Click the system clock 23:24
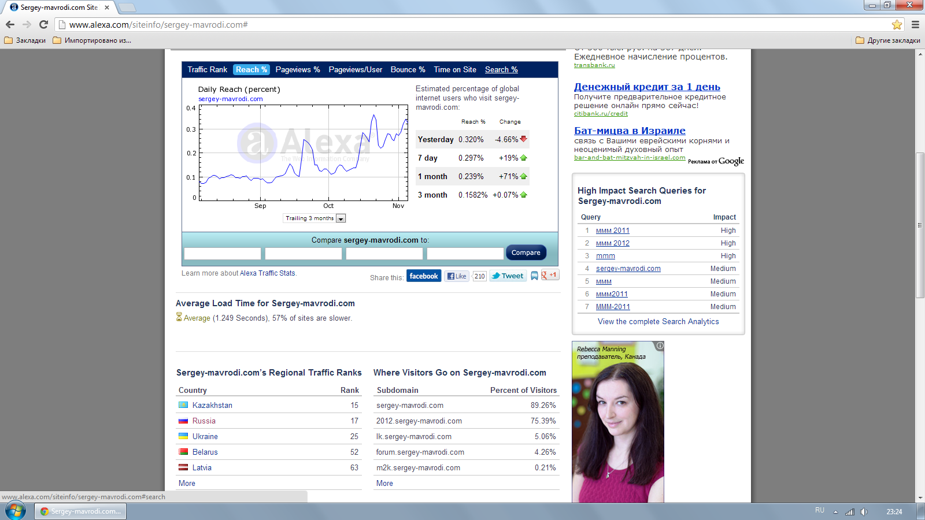The height and width of the screenshot is (520, 925). click(x=894, y=511)
